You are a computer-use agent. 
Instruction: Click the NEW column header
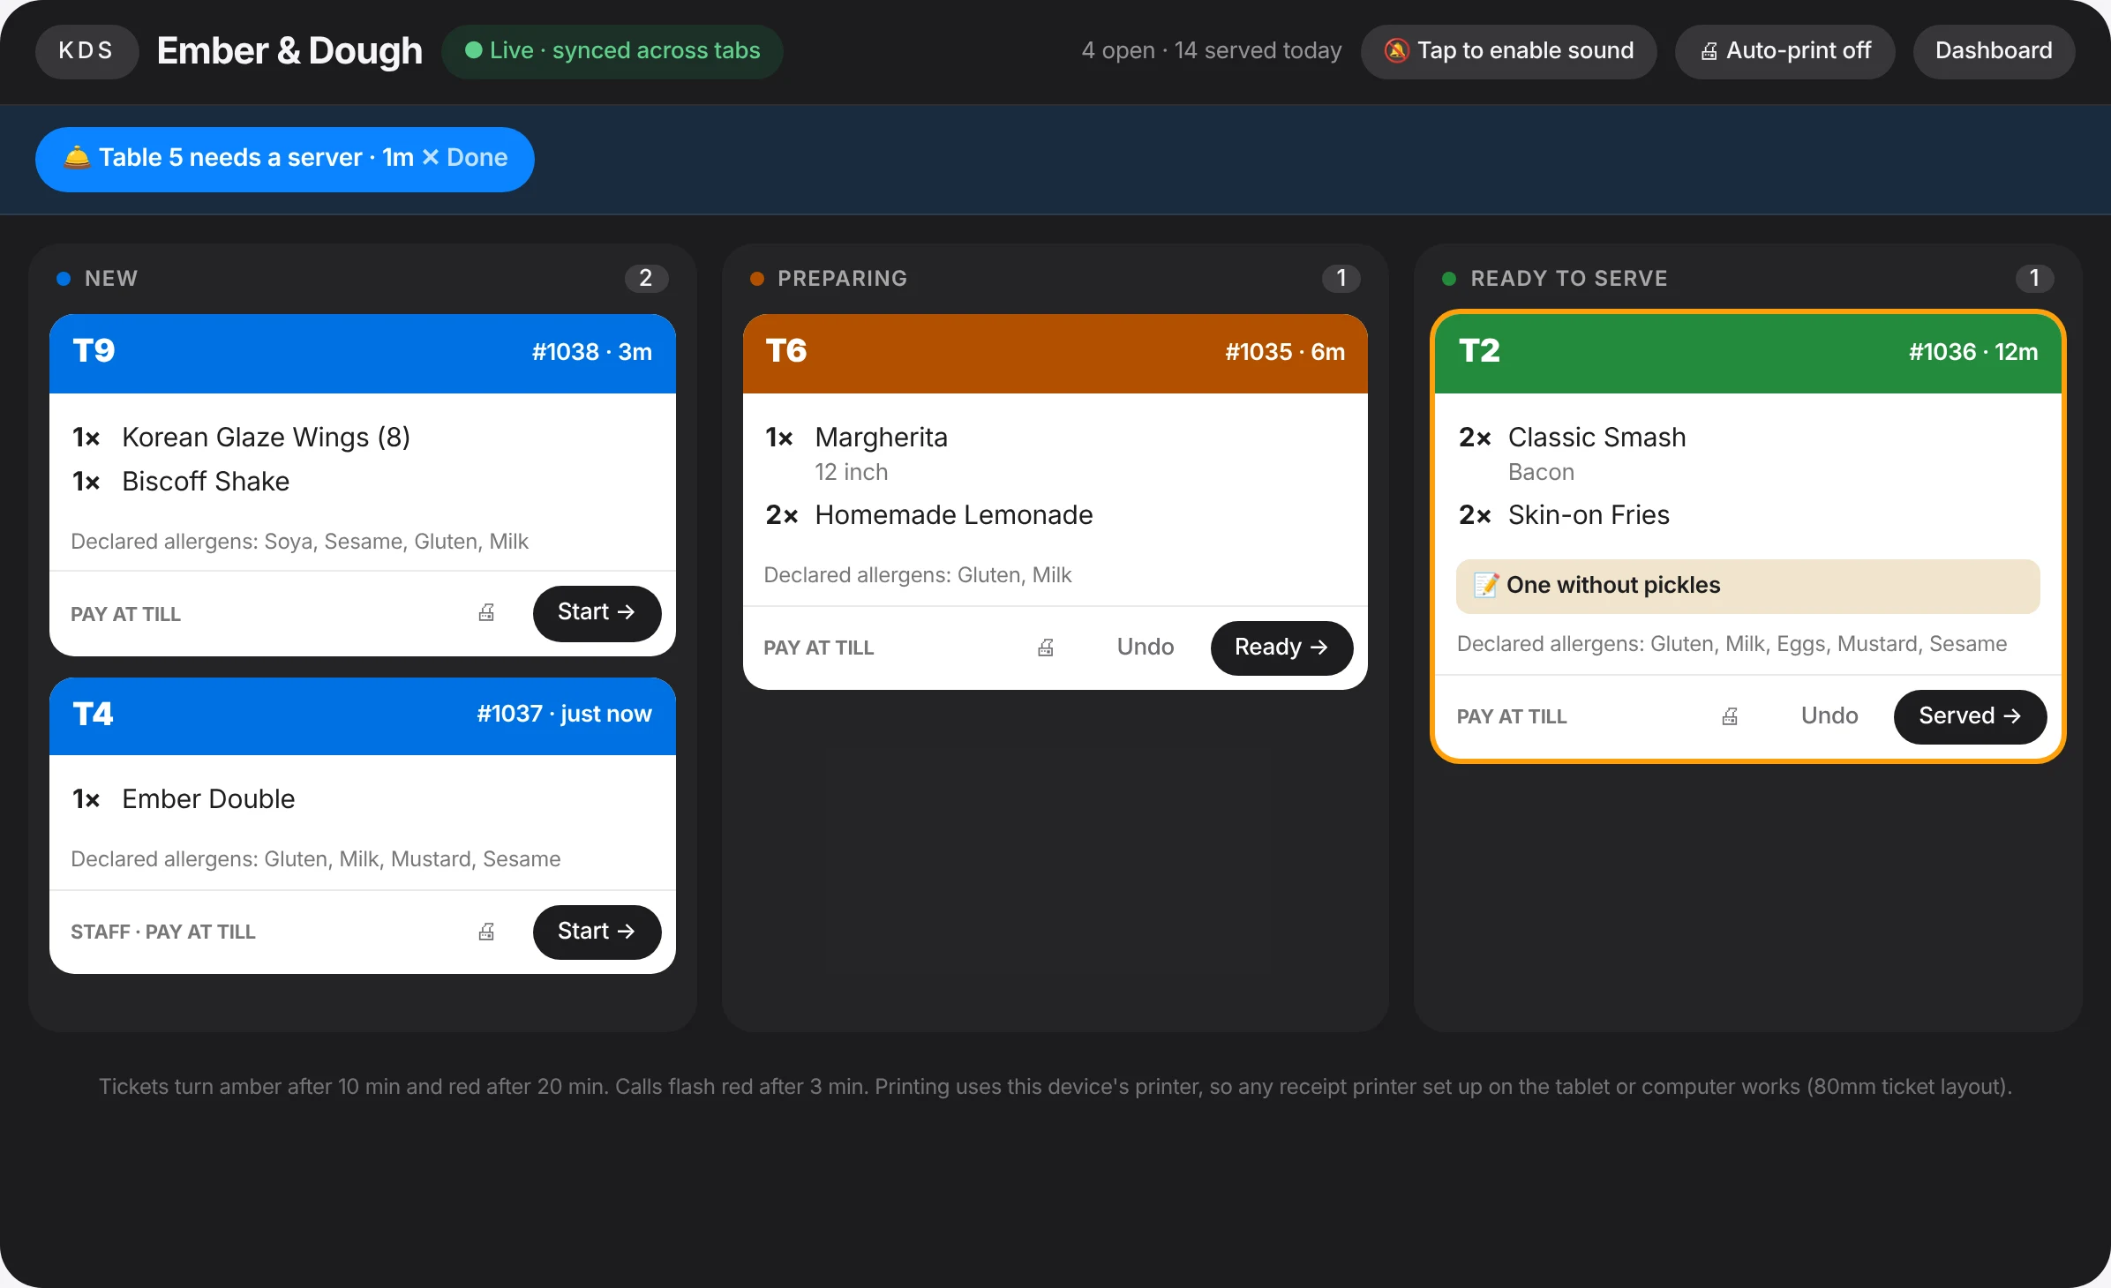(x=111, y=279)
